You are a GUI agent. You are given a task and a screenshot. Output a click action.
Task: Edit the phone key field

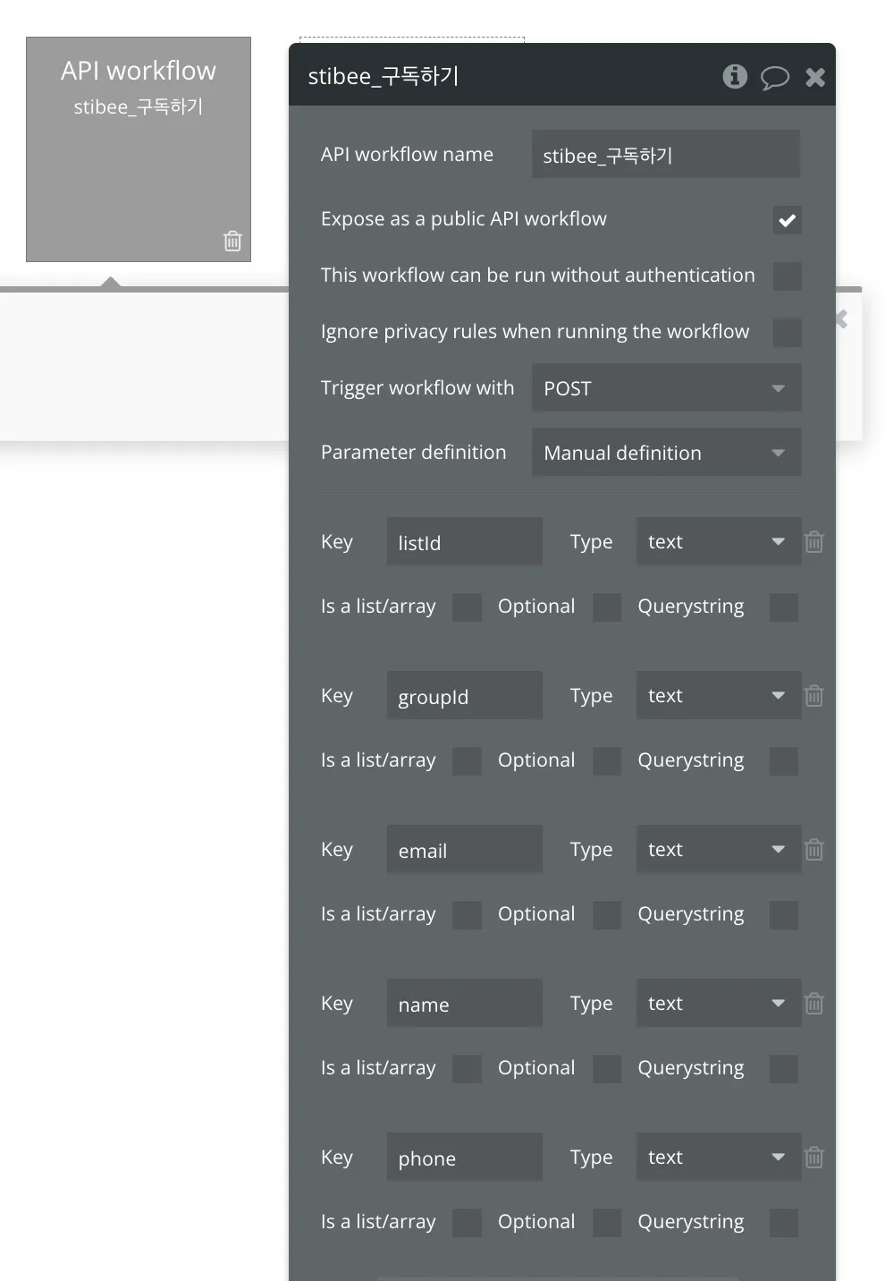(x=464, y=1158)
